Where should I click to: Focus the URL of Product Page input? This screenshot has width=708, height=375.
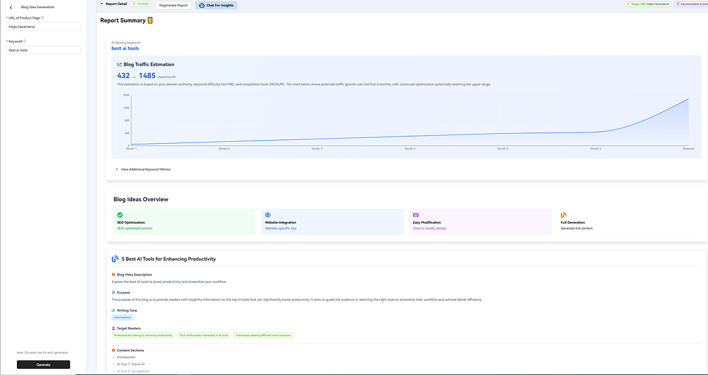[x=43, y=27]
